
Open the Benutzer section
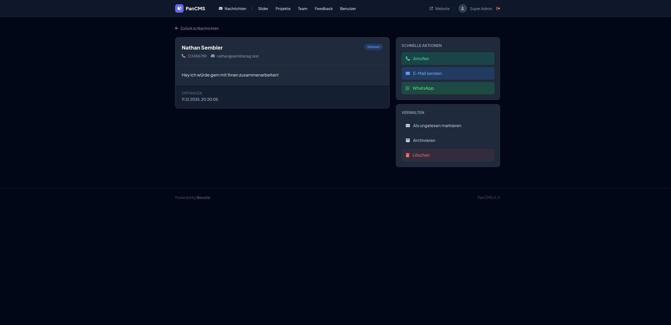click(x=348, y=8)
